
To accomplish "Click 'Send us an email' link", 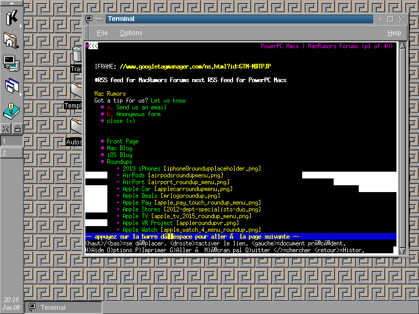I will tap(141, 107).
